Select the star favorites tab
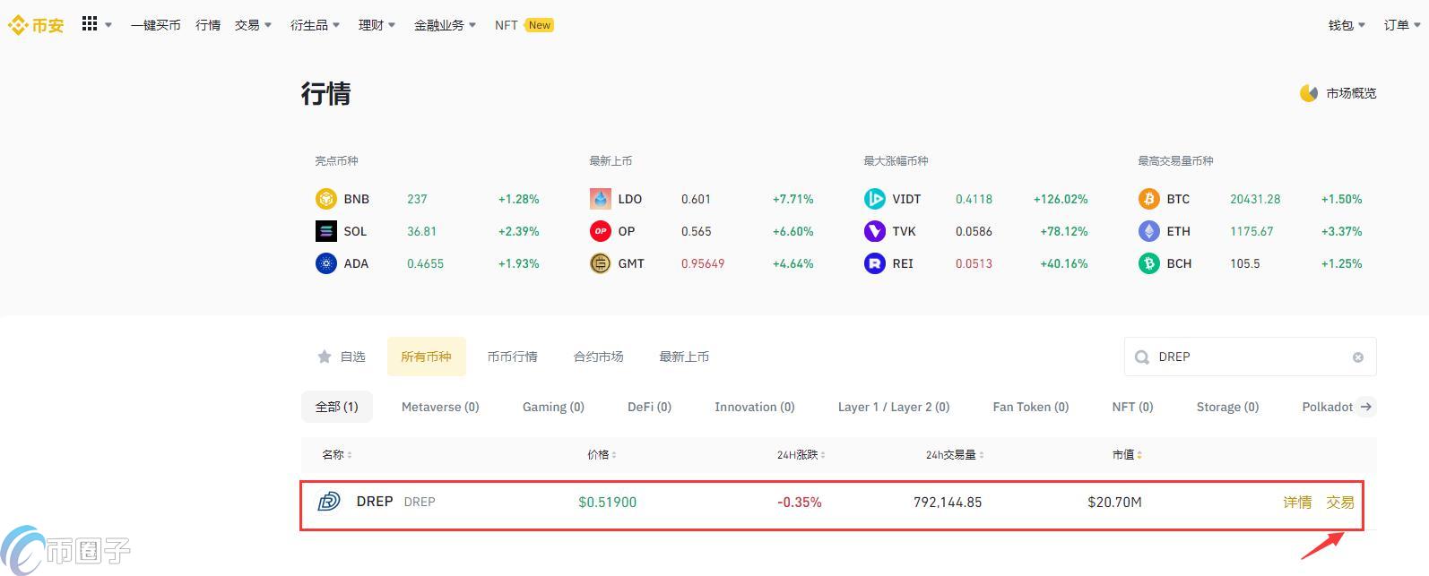The image size is (1429, 576). pos(342,357)
